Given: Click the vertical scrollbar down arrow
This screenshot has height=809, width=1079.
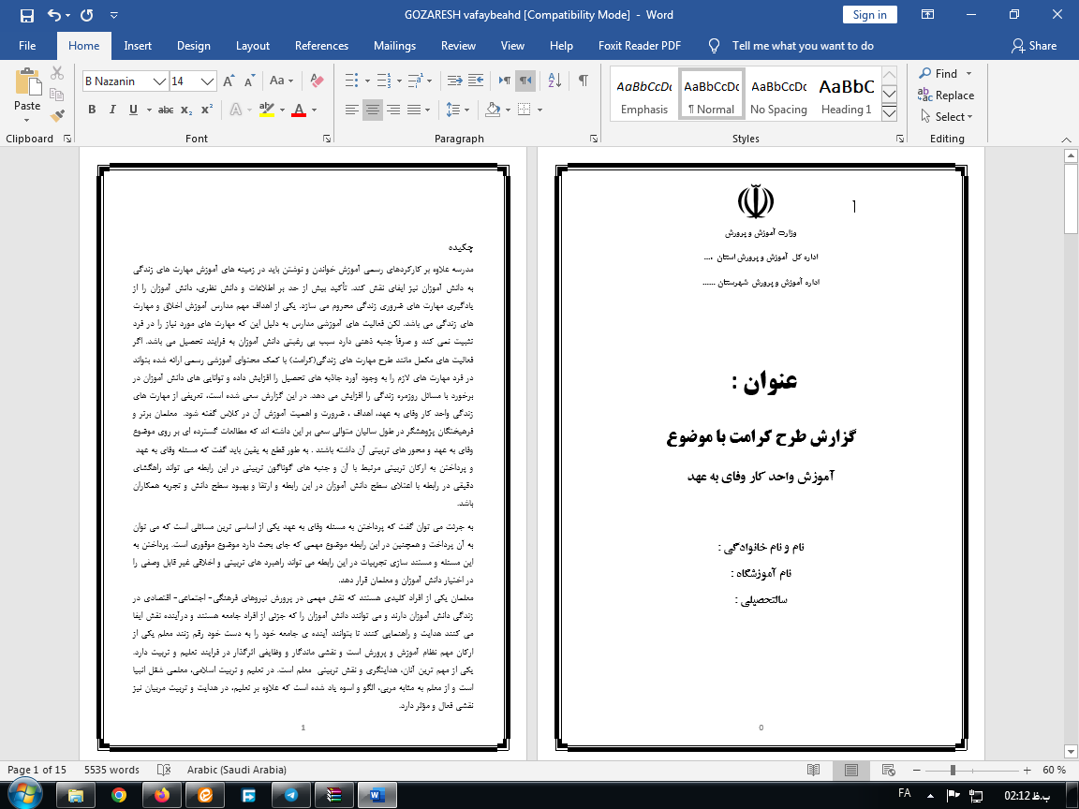Looking at the screenshot, I should 1071,751.
